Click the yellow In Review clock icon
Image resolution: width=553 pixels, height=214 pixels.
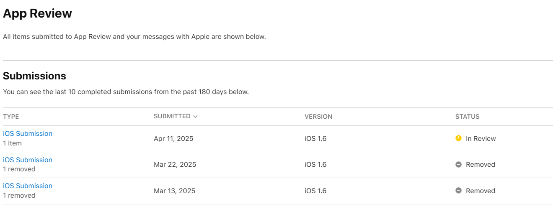coord(458,138)
